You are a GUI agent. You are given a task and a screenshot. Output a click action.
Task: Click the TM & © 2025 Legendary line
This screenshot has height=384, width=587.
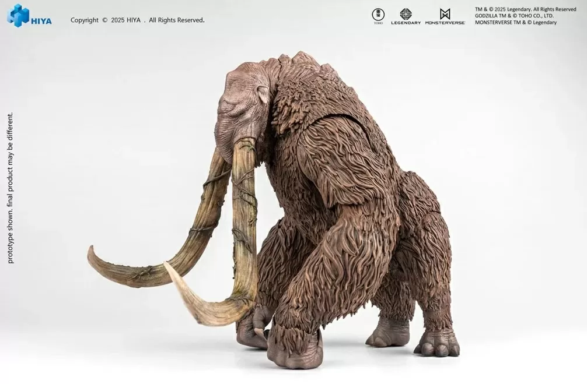pos(525,9)
